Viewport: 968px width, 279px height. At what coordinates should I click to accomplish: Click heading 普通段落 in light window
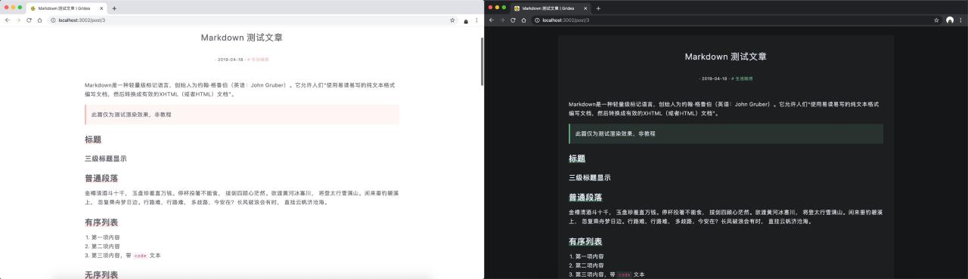pyautogui.click(x=101, y=179)
